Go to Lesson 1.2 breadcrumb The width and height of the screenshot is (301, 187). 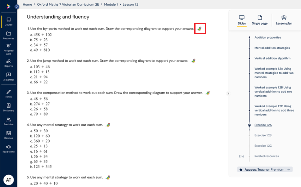point(130,4)
